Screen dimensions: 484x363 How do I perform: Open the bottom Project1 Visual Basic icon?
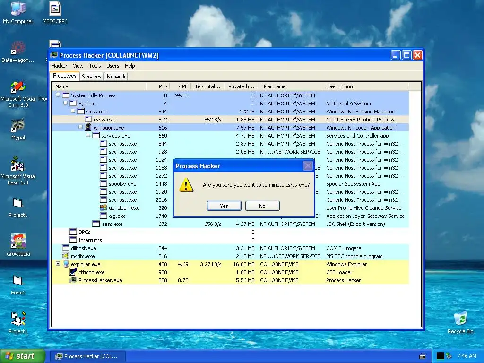click(x=18, y=323)
